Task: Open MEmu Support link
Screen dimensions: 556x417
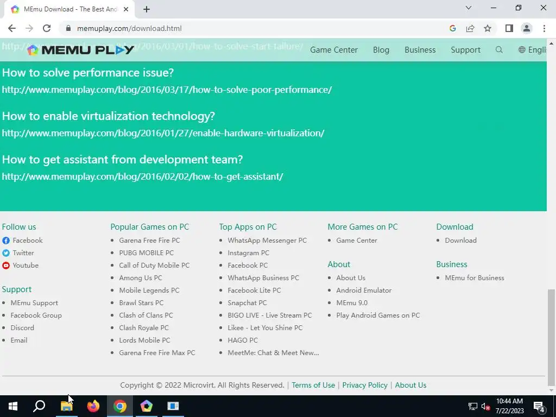Action: (x=34, y=303)
